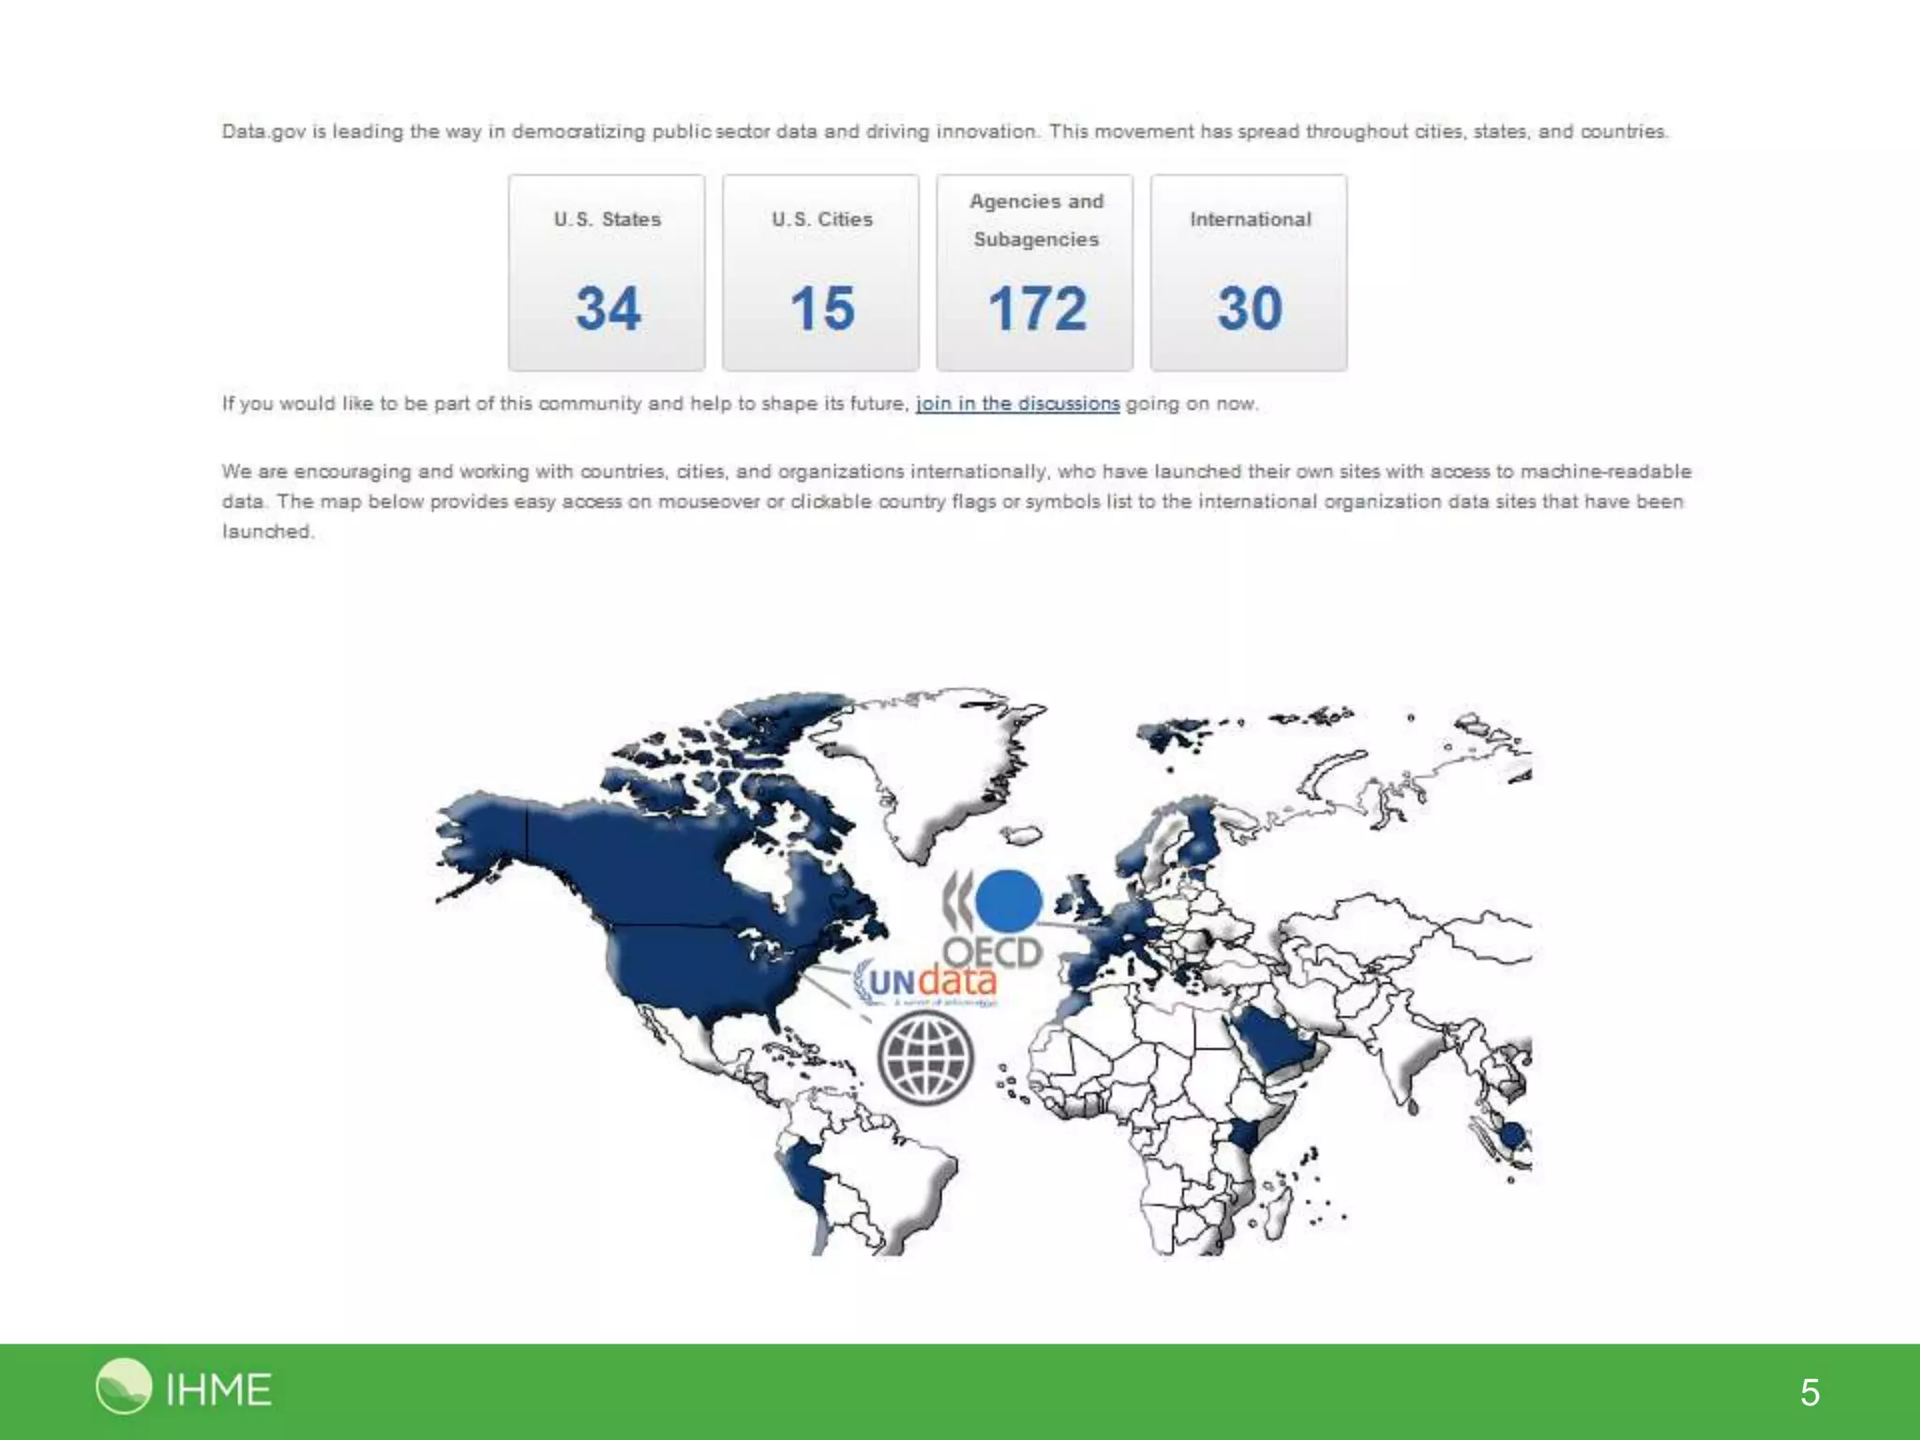This screenshot has height=1440, width=1920.
Task: Click the IHME text in footer
Action: (218, 1389)
